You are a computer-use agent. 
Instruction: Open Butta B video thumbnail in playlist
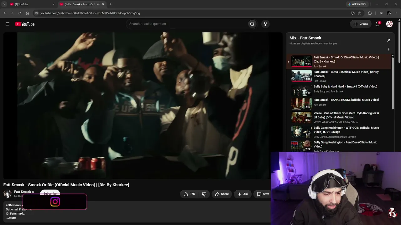pos(301,76)
